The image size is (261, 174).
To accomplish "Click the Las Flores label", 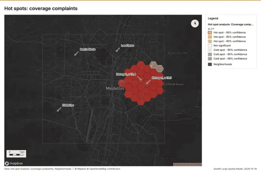I will [128, 45].
